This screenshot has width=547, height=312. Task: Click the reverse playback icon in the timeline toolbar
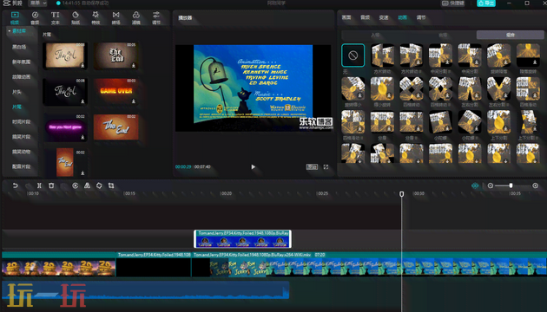75,185
